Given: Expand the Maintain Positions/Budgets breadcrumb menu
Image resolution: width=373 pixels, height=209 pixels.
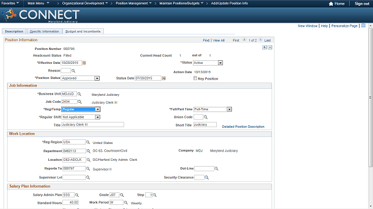Looking at the screenshot, I should [x=181, y=3].
